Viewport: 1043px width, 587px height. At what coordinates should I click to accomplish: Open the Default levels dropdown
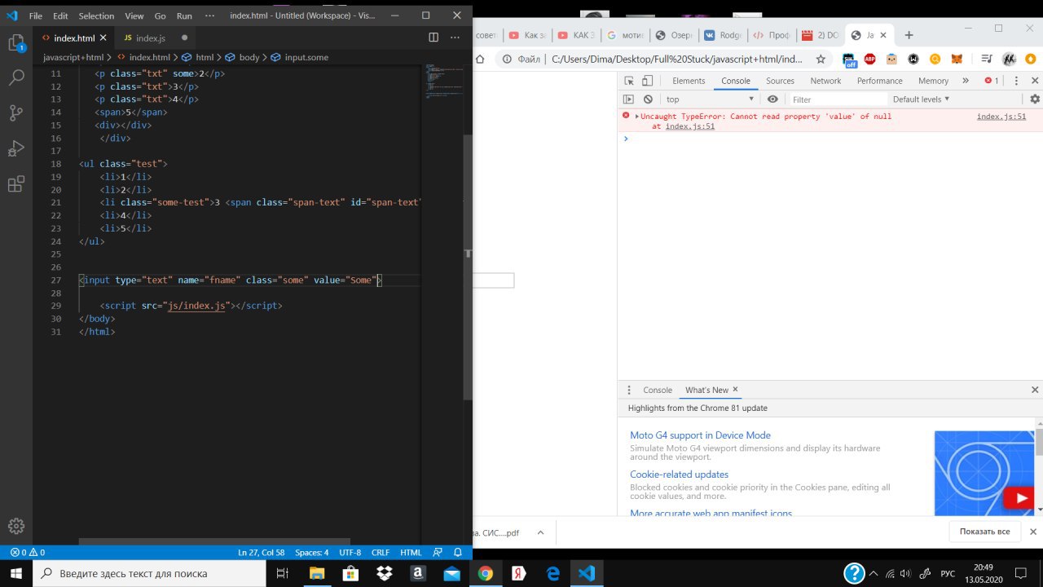(921, 99)
